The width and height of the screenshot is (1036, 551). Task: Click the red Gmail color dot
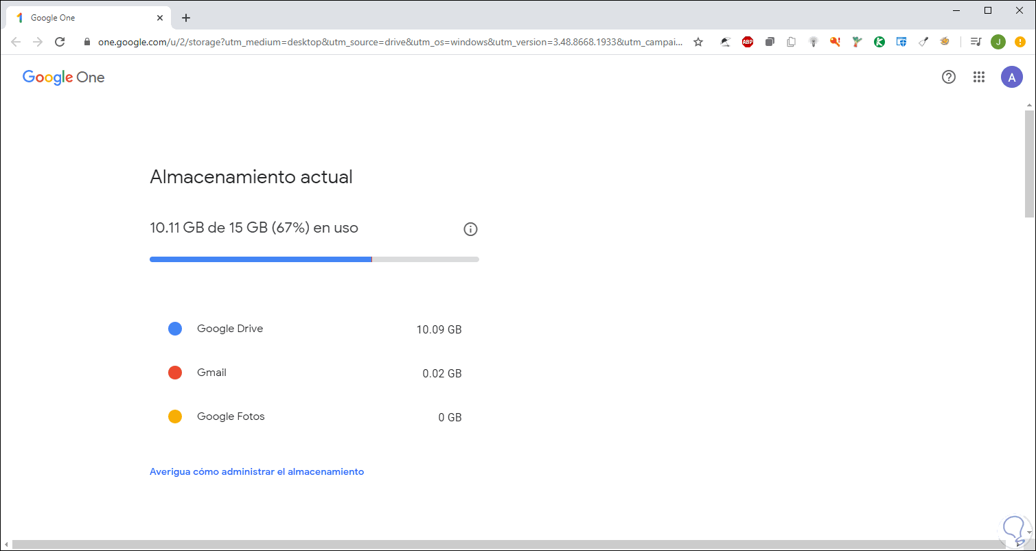(x=175, y=373)
